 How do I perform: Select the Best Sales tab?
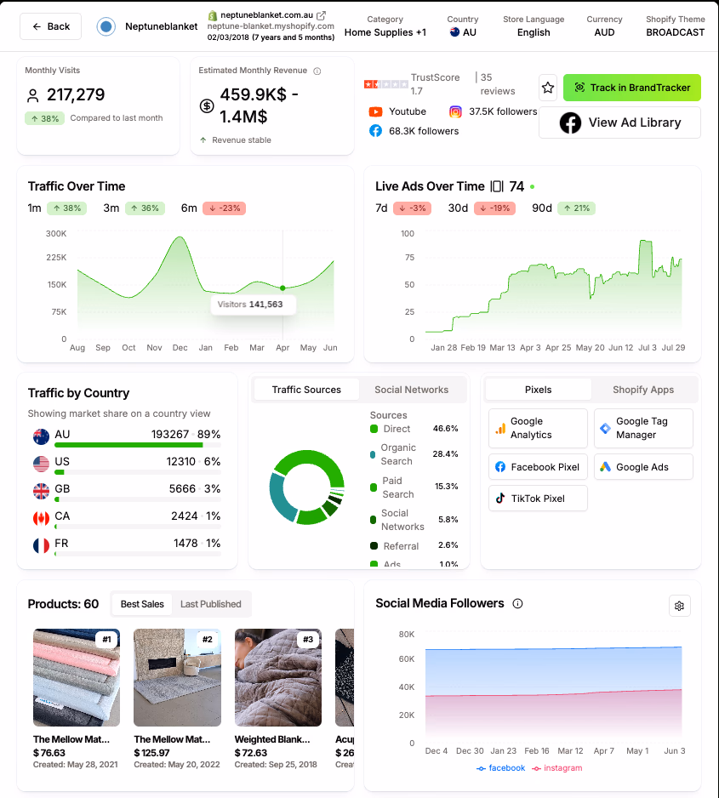click(142, 604)
